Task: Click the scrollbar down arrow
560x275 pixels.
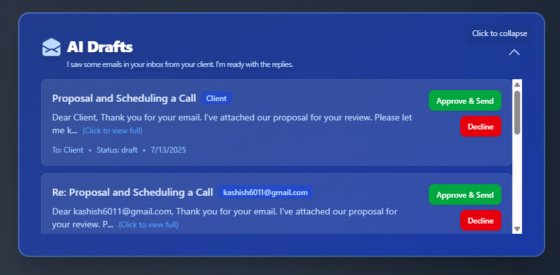Action: [x=517, y=229]
